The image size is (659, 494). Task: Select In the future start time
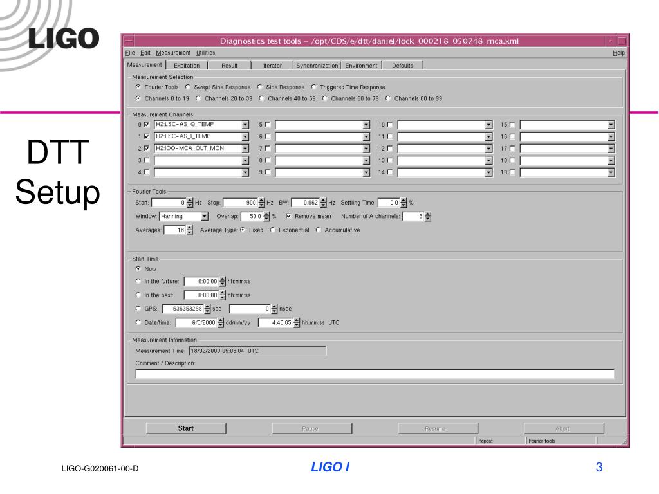138,281
